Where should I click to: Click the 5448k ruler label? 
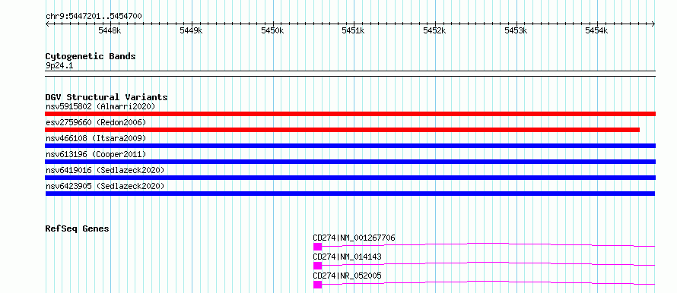point(110,30)
